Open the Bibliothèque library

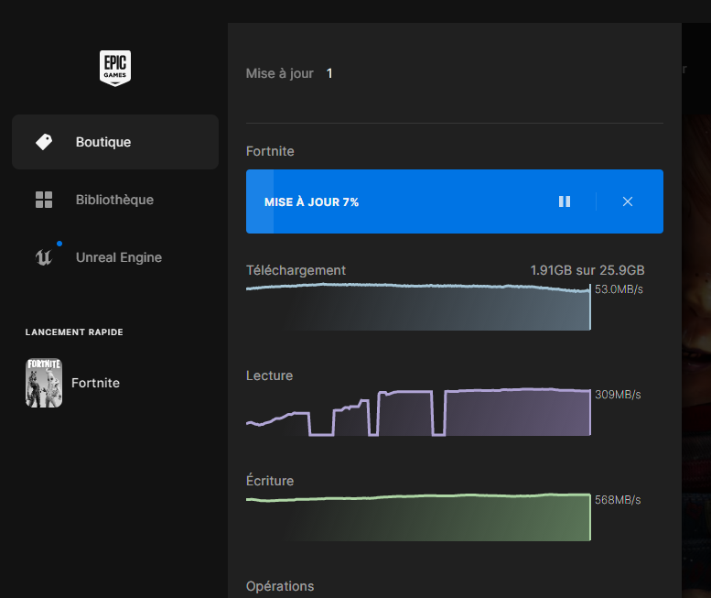115,200
